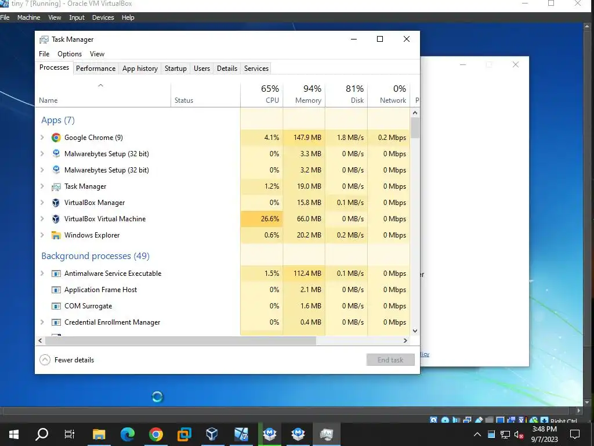The height and width of the screenshot is (446, 594).
Task: Open Task Manager's Options menu
Action: coord(70,54)
